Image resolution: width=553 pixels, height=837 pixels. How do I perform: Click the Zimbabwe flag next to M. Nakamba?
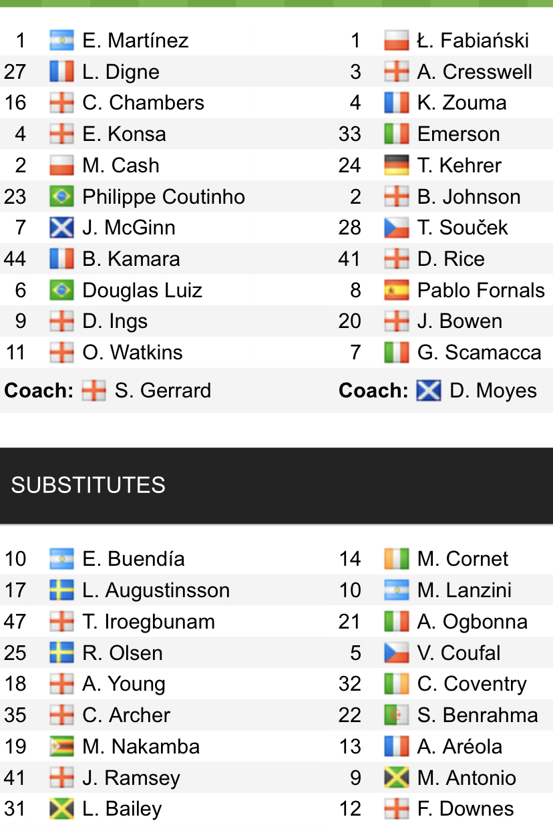61,747
